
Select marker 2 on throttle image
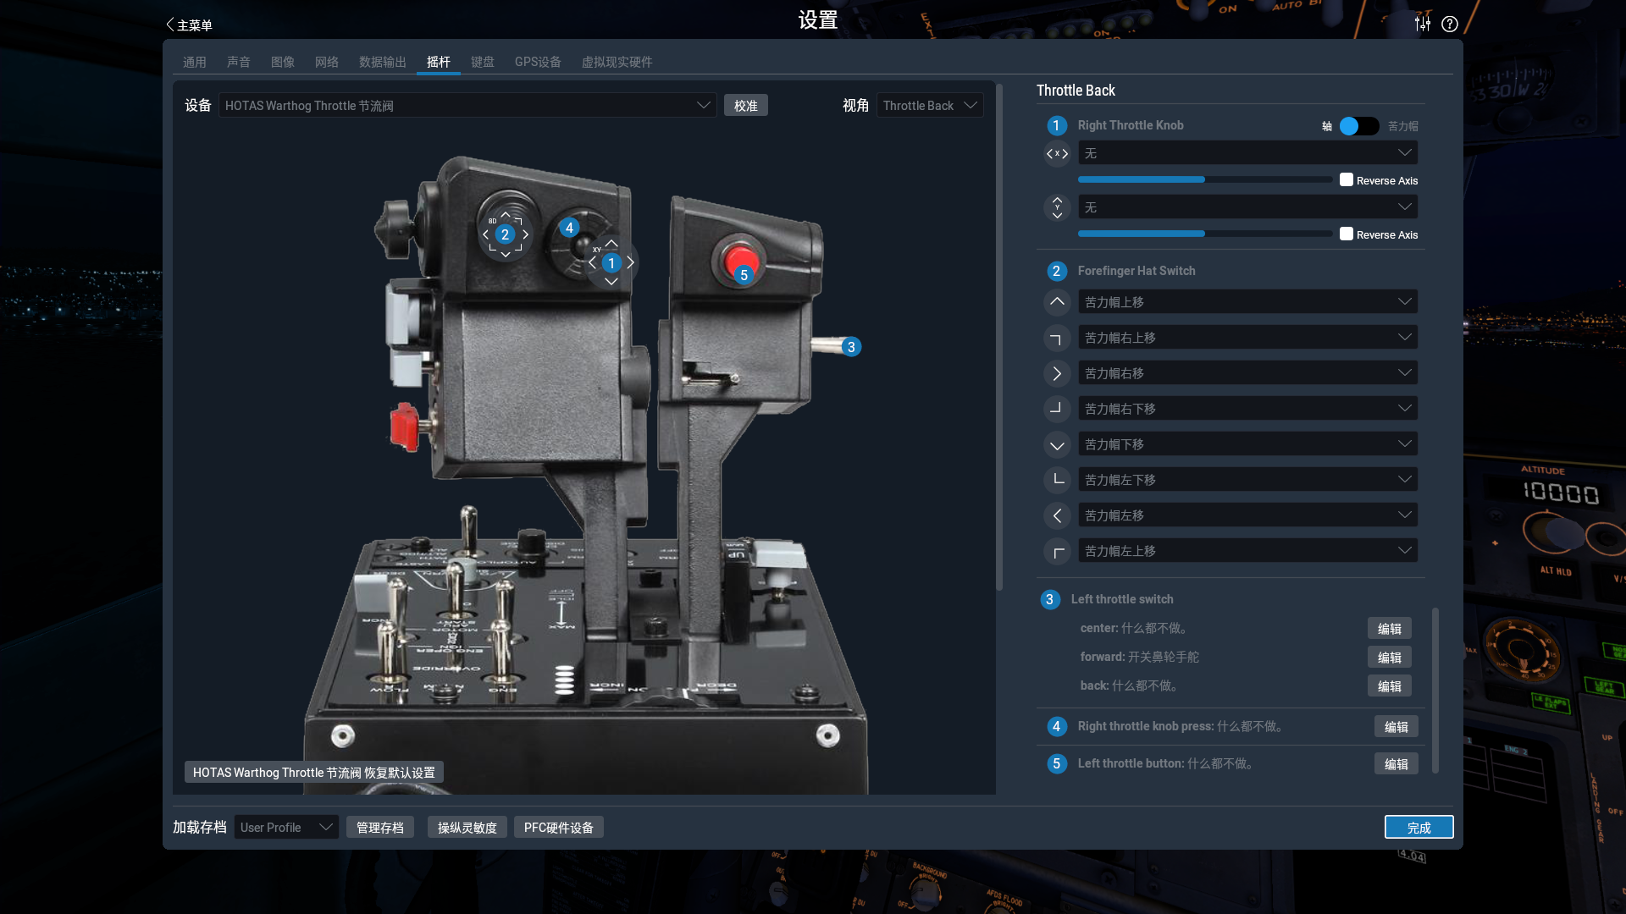pos(505,234)
